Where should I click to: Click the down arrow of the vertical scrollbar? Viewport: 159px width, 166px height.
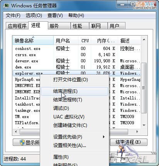pos(144,125)
